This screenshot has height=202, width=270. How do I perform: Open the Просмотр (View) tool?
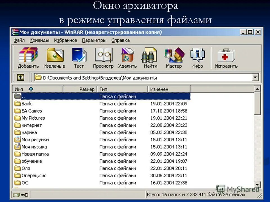tap(104, 55)
